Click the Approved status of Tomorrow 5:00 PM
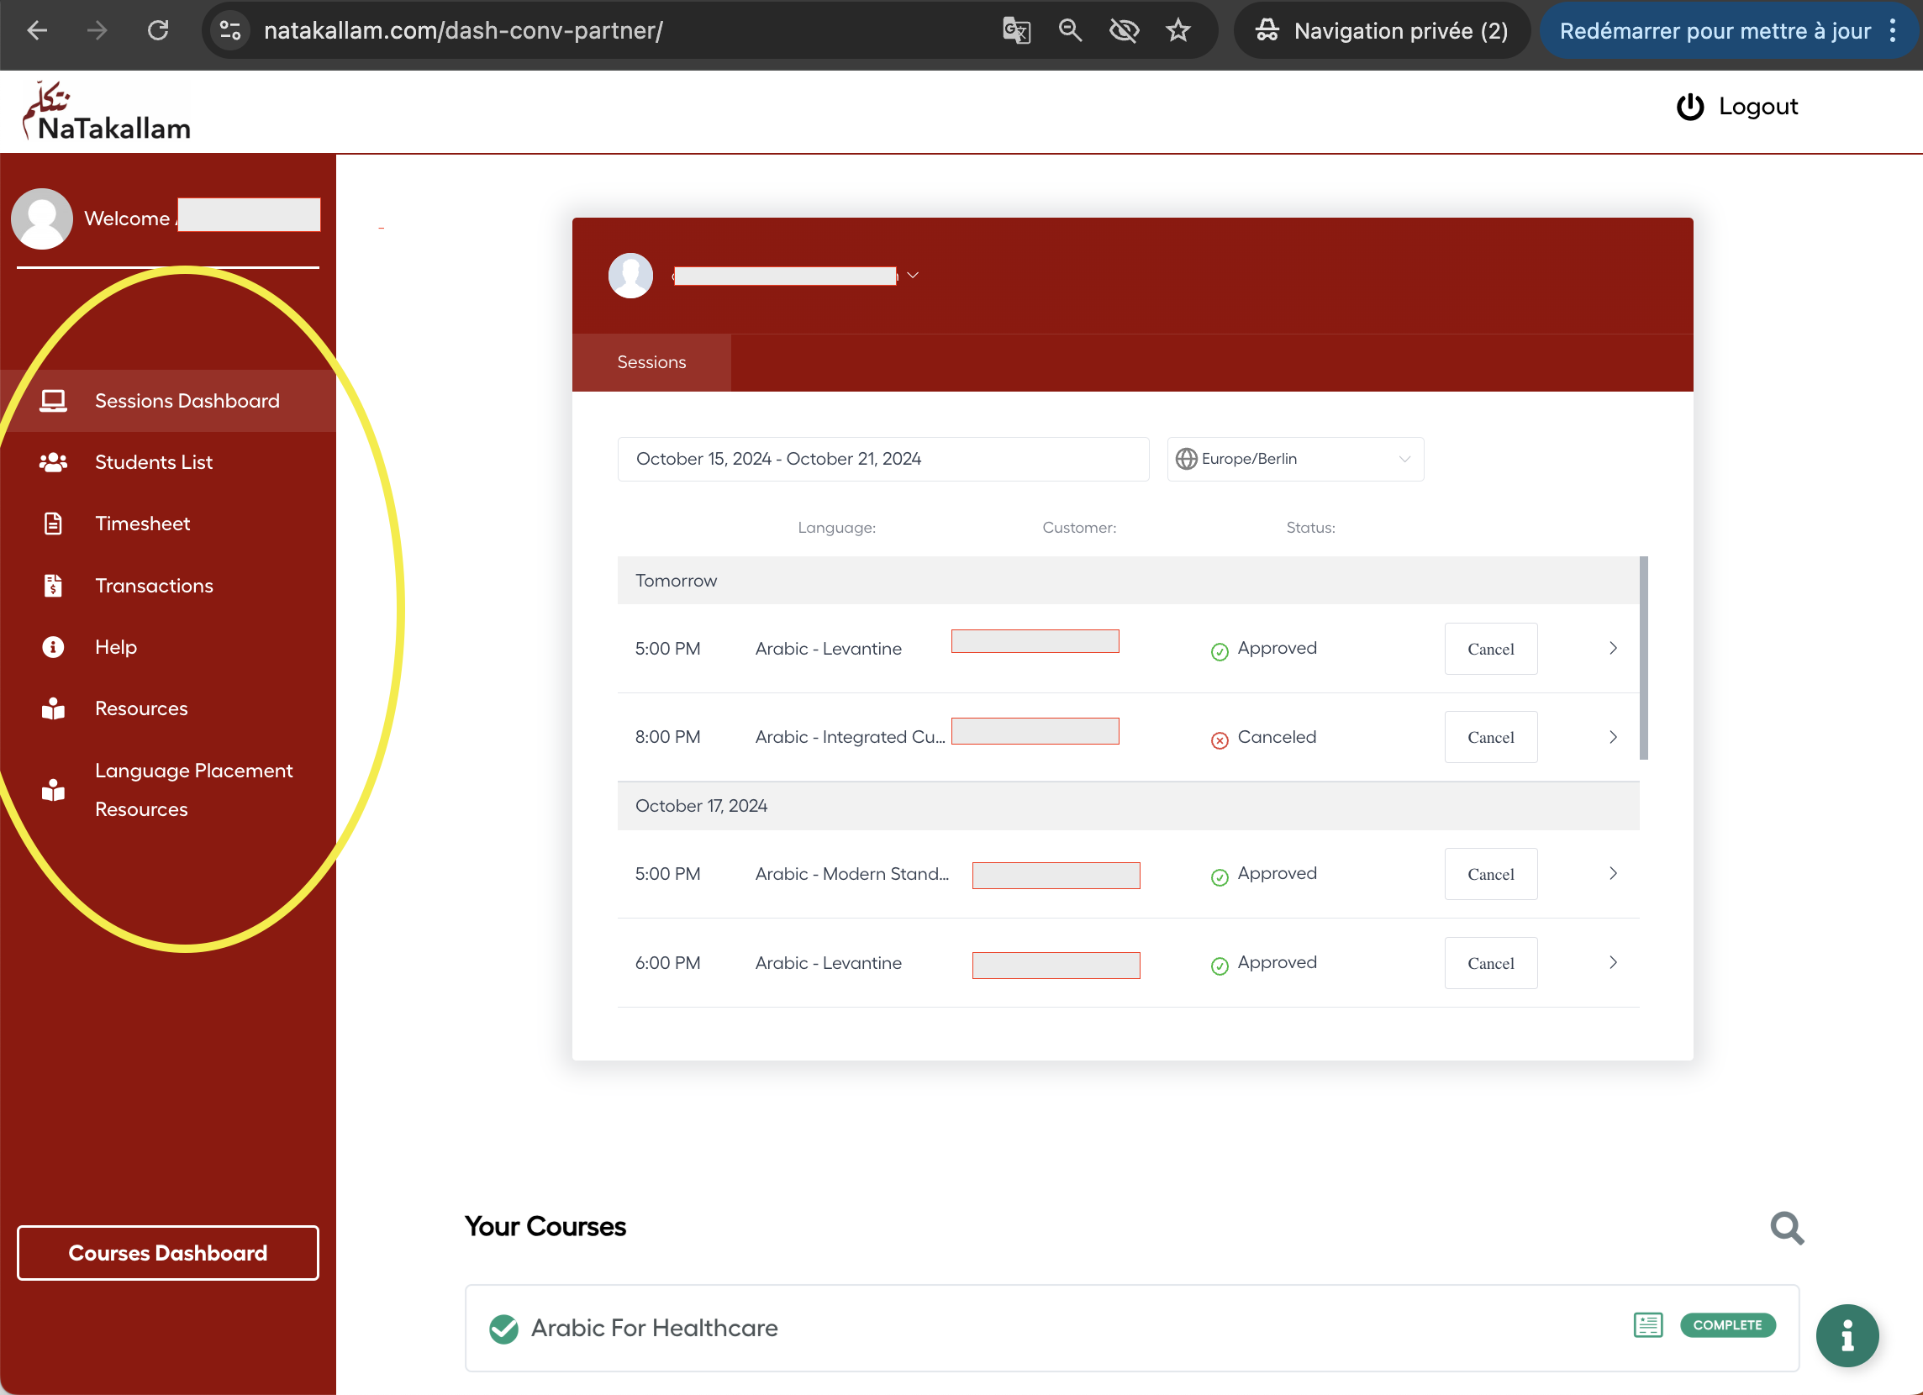The image size is (1923, 1395). [x=1263, y=649]
